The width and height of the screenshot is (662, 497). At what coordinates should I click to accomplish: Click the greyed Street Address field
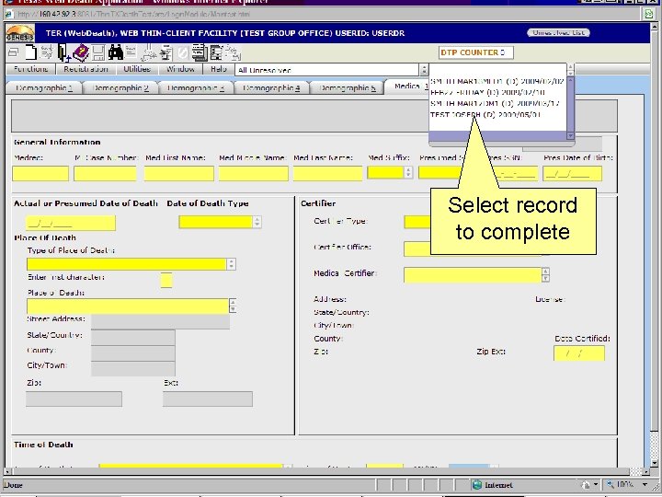160,321
